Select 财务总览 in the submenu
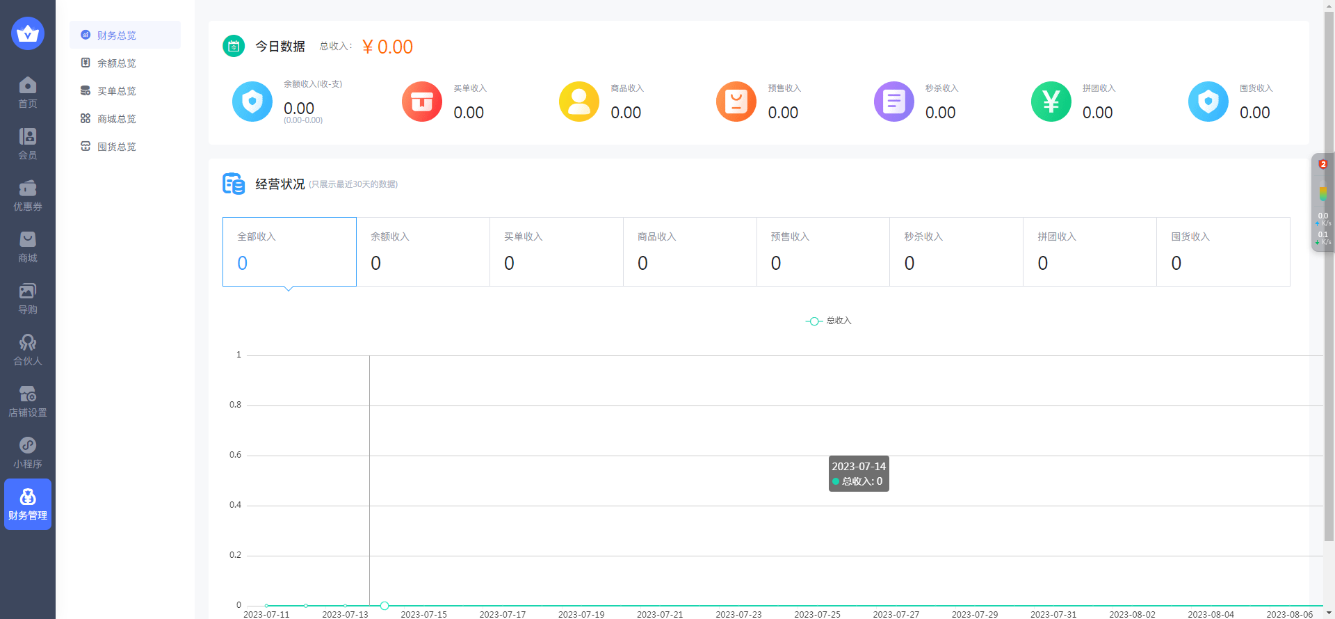The image size is (1335, 619). click(117, 35)
